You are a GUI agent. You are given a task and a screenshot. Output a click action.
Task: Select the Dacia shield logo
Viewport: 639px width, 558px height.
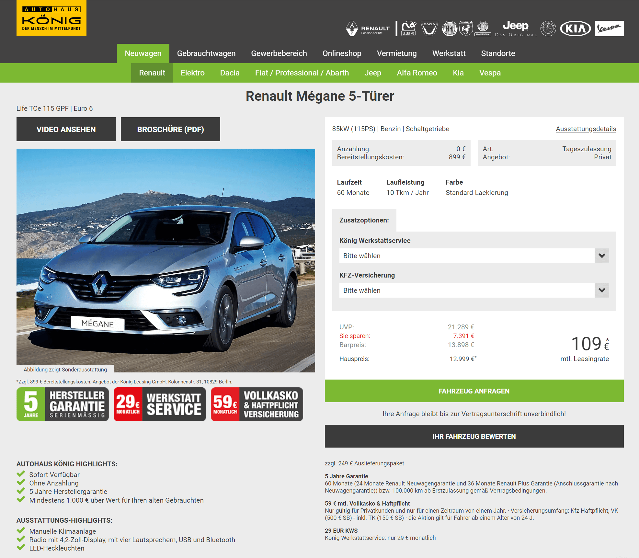pos(429,28)
